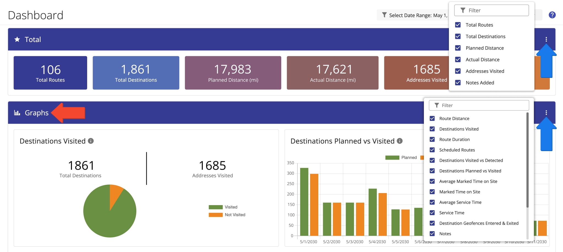Click the star icon in Total header
The image size is (563, 252).
[17, 39]
